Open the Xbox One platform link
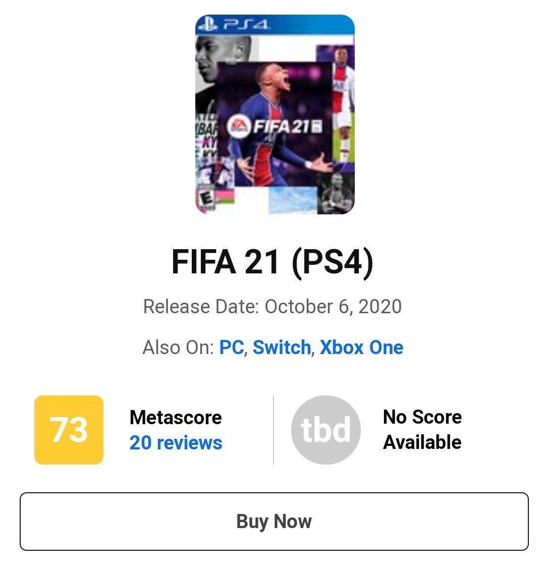 [x=361, y=347]
